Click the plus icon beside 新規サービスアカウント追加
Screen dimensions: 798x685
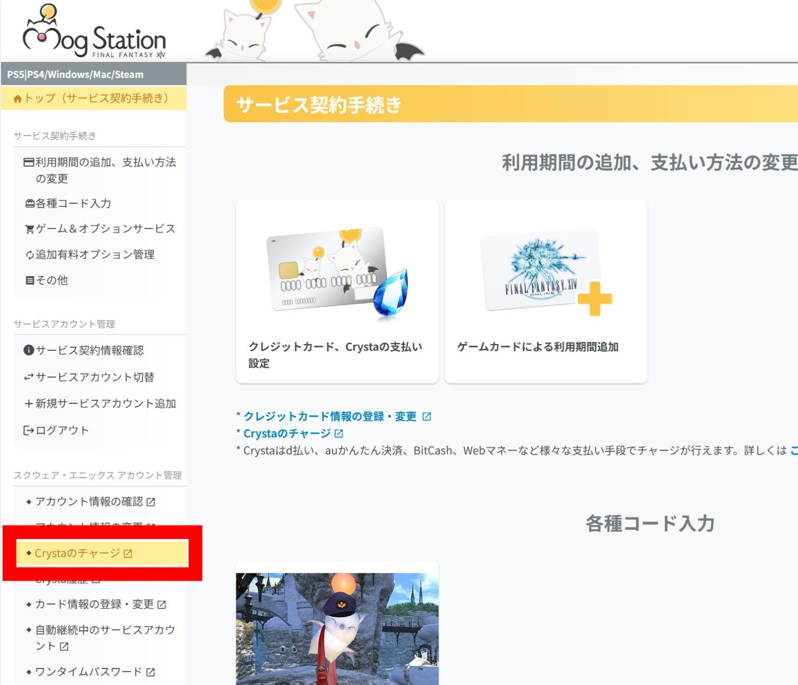pos(29,403)
